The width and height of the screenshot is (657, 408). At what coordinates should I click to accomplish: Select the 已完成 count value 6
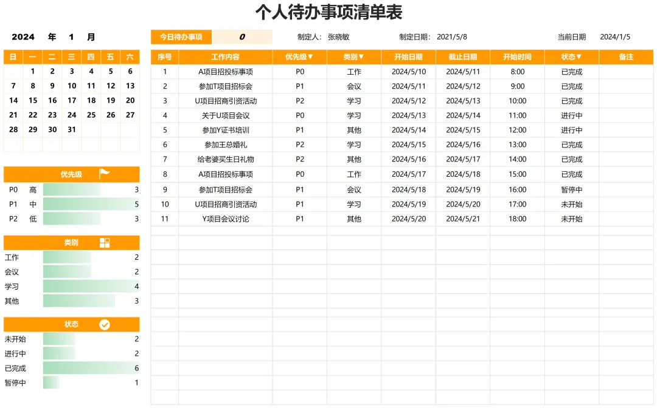coord(137,368)
